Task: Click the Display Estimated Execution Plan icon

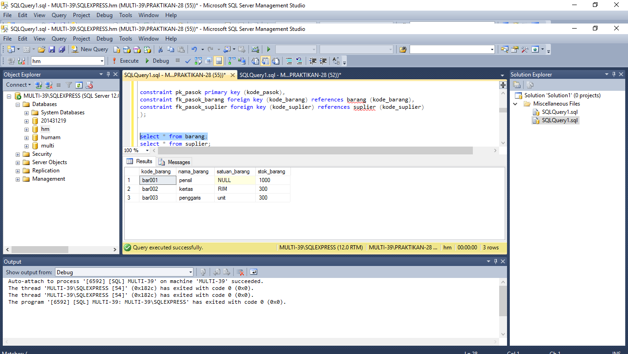Action: point(197,60)
